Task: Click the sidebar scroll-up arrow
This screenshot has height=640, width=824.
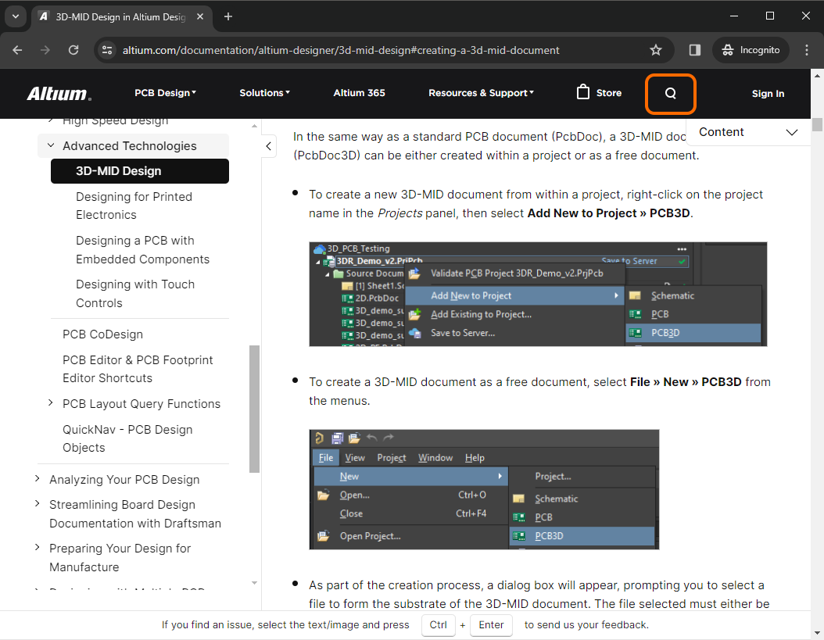Action: tap(254, 126)
